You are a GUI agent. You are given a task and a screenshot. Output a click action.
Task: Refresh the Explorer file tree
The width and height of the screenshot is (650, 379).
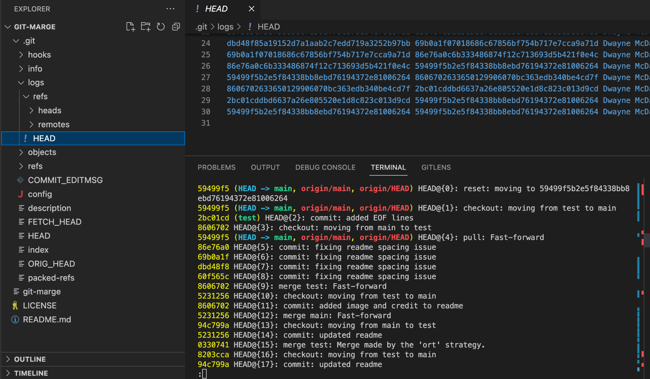click(161, 27)
